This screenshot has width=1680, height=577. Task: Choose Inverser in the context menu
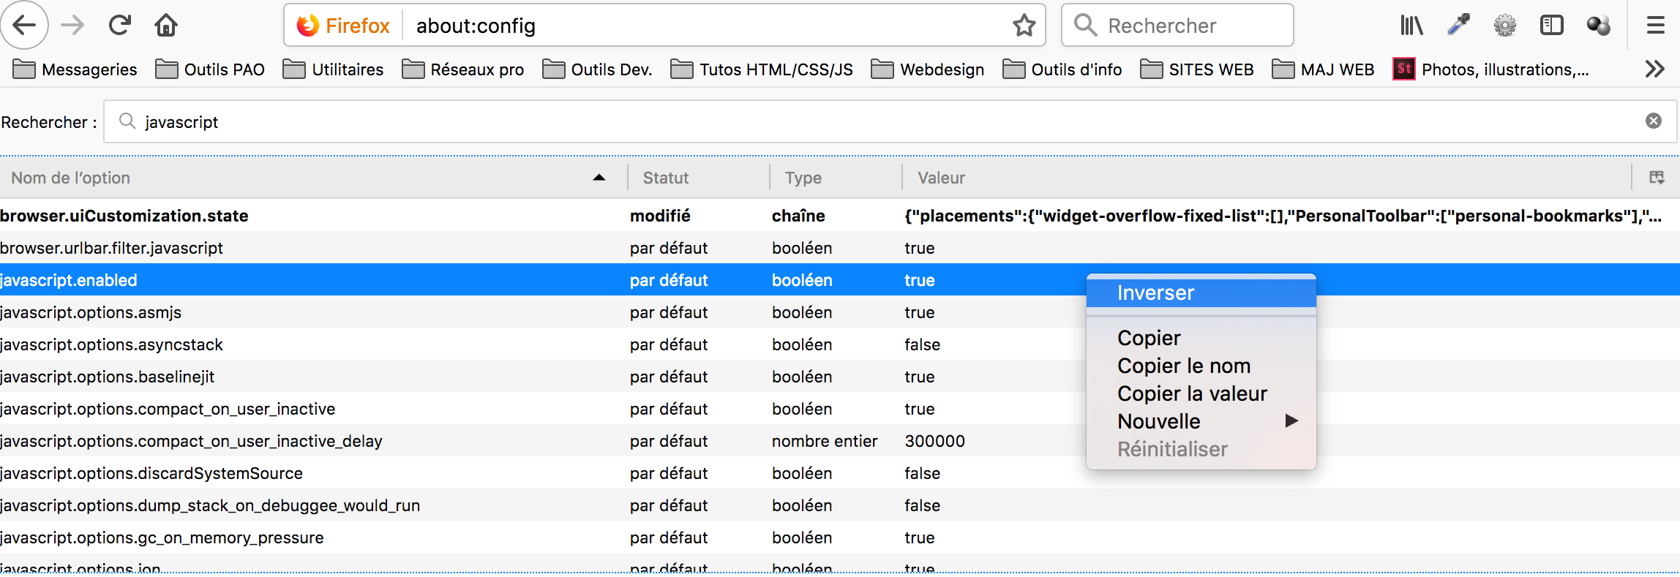click(1201, 293)
